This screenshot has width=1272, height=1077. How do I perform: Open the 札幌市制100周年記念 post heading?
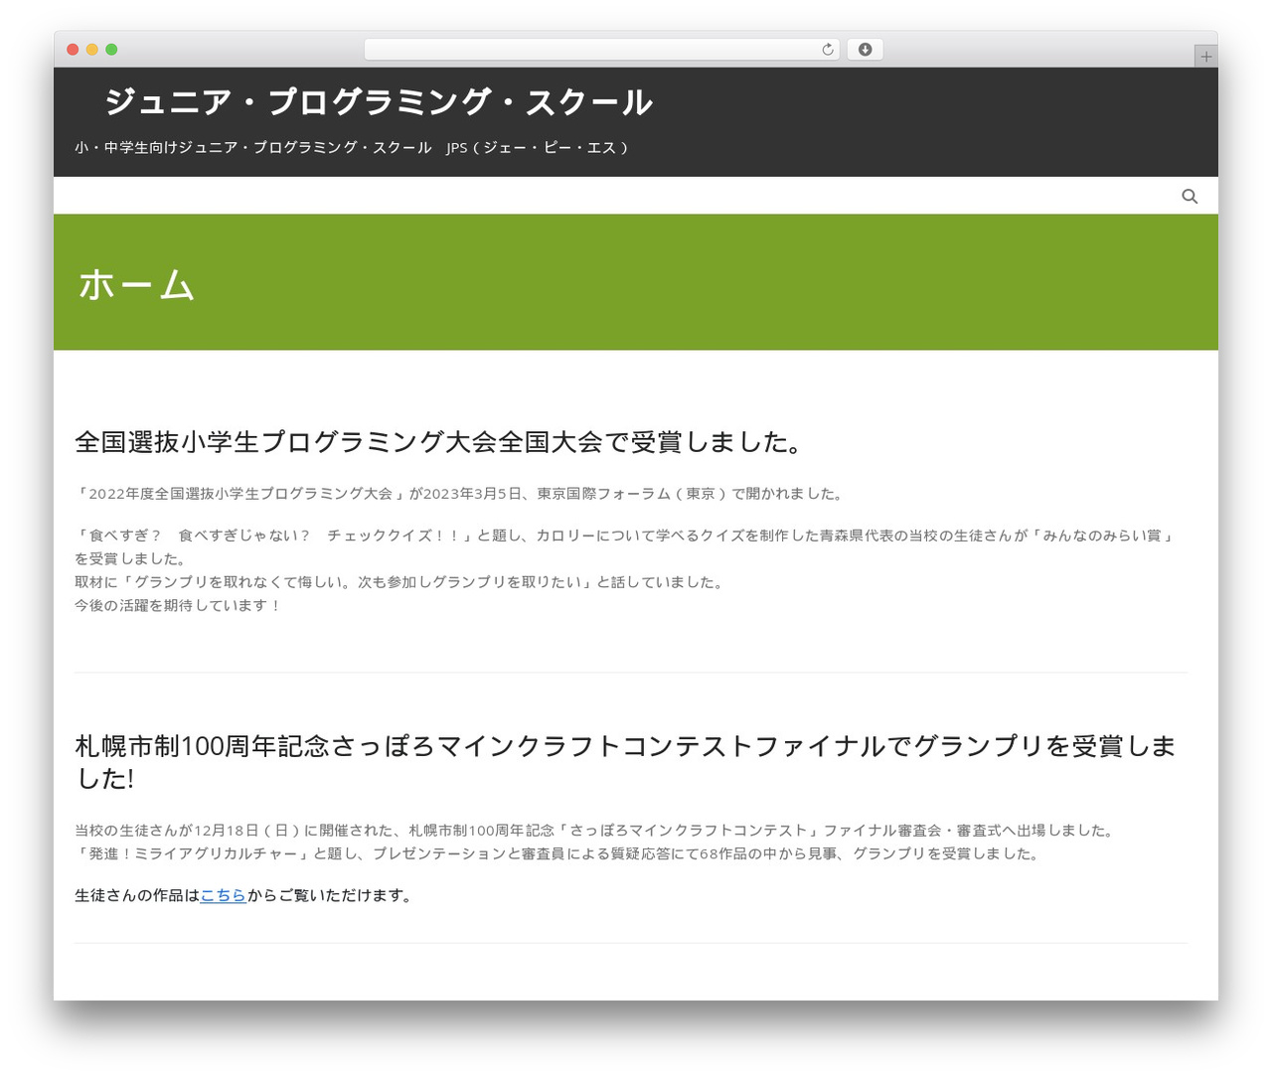[x=625, y=762]
